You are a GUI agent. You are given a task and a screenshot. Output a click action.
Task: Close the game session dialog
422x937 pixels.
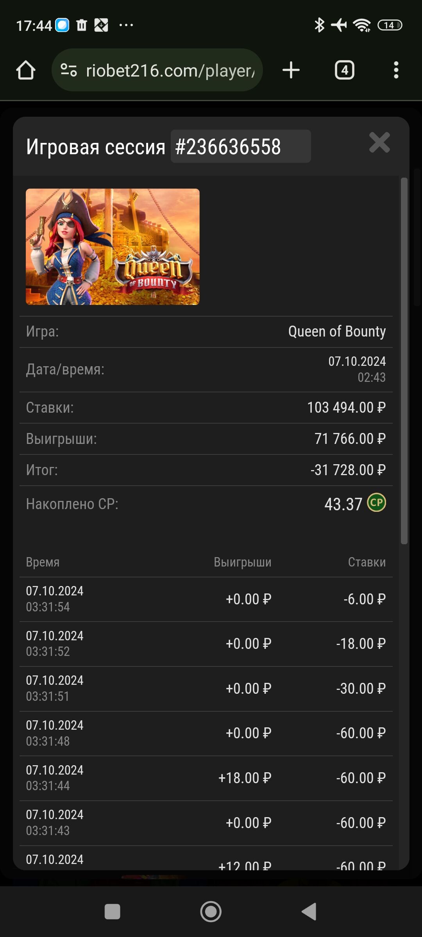tap(379, 143)
